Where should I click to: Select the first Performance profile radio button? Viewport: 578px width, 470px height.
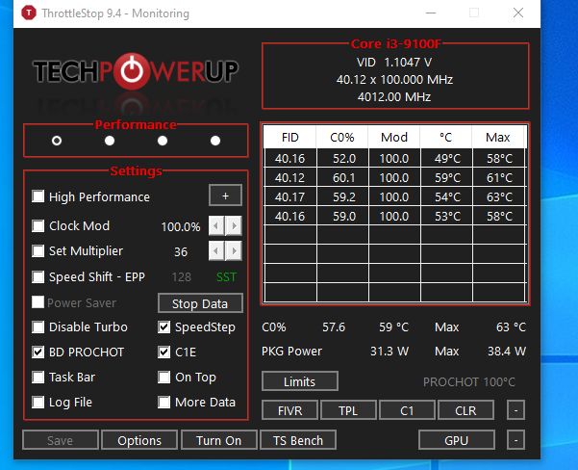pyautogui.click(x=57, y=141)
